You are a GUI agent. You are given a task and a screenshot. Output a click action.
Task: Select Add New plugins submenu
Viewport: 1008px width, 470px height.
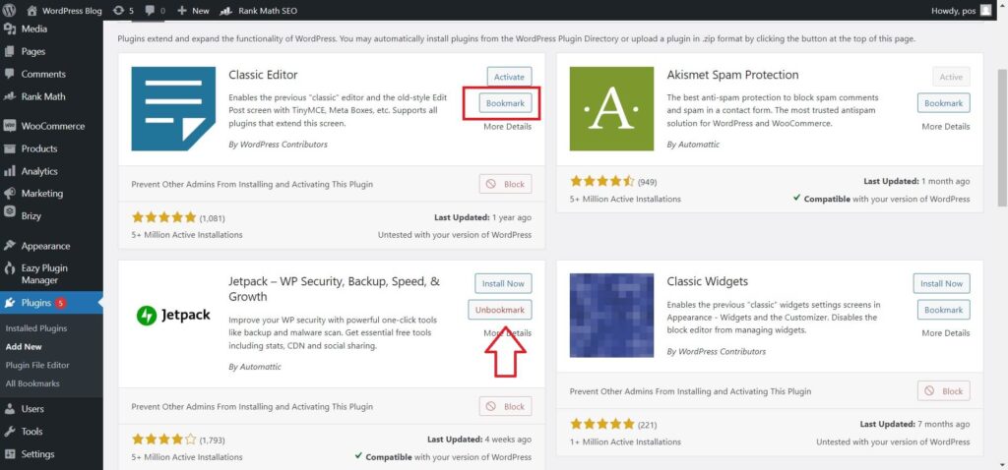(24, 347)
